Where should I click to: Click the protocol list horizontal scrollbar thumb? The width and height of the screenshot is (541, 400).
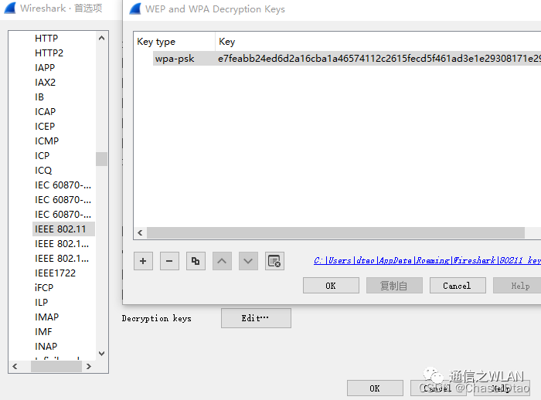click(56, 367)
